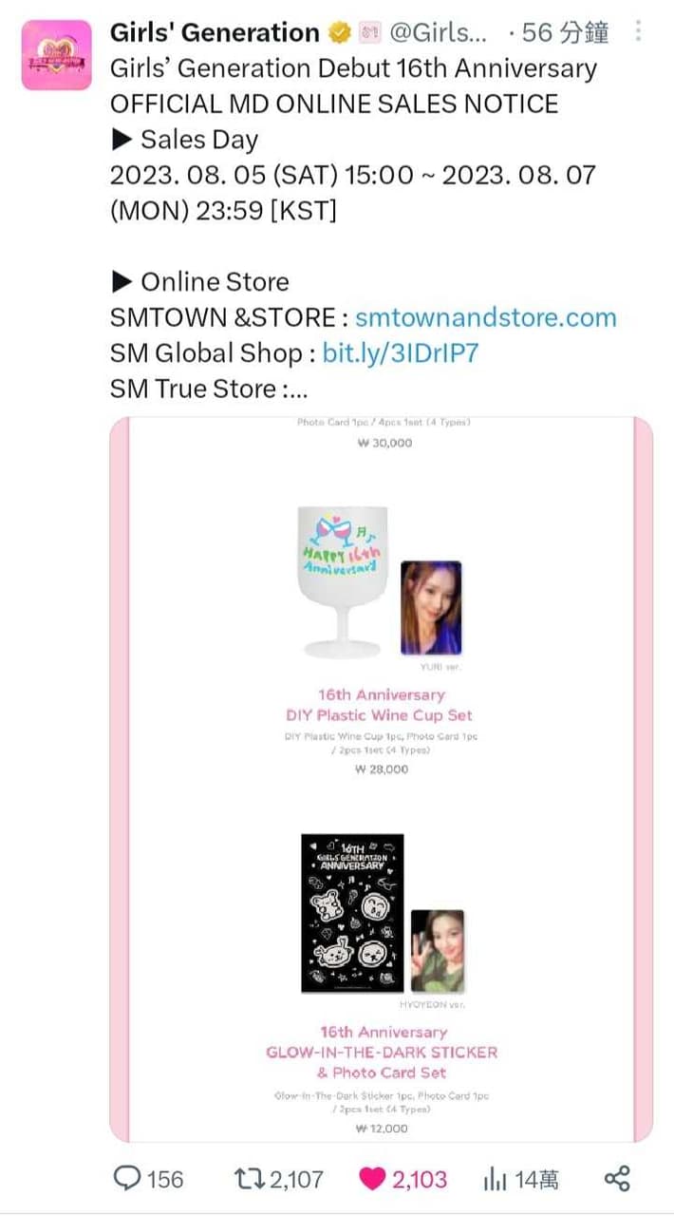Tap the glow-in-the-dark sticker sheet image
This screenshot has width=674, height=1216.
(352, 914)
